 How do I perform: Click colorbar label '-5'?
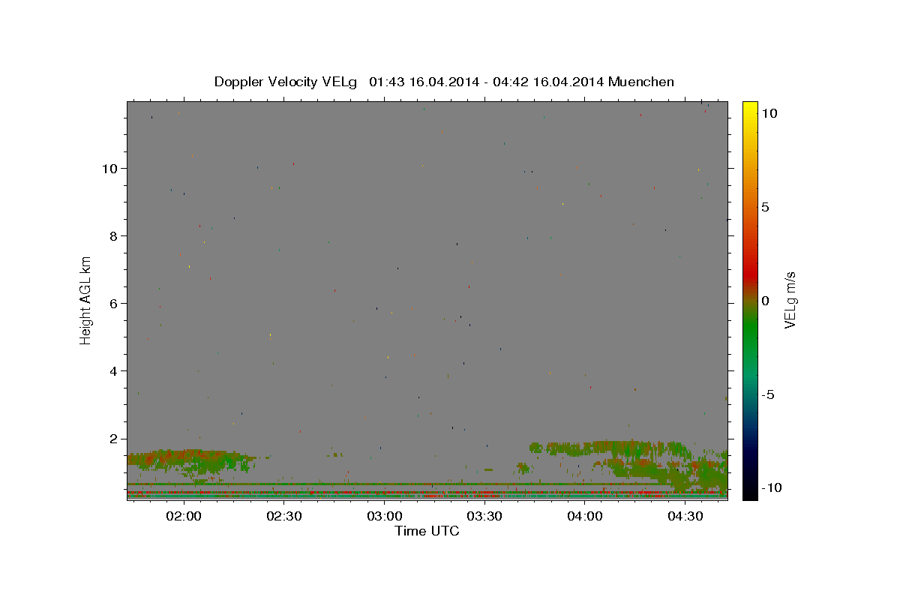click(x=769, y=394)
